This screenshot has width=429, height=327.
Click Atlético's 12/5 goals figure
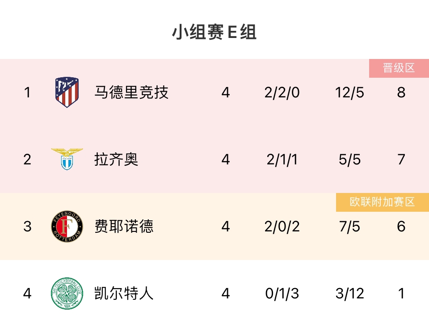click(349, 92)
